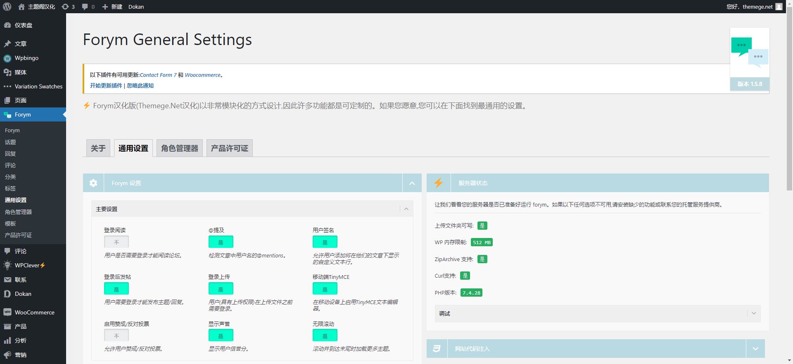This screenshot has height=364, width=793.
Task: Click the Variation Swatches dots icon
Action: click(7, 86)
